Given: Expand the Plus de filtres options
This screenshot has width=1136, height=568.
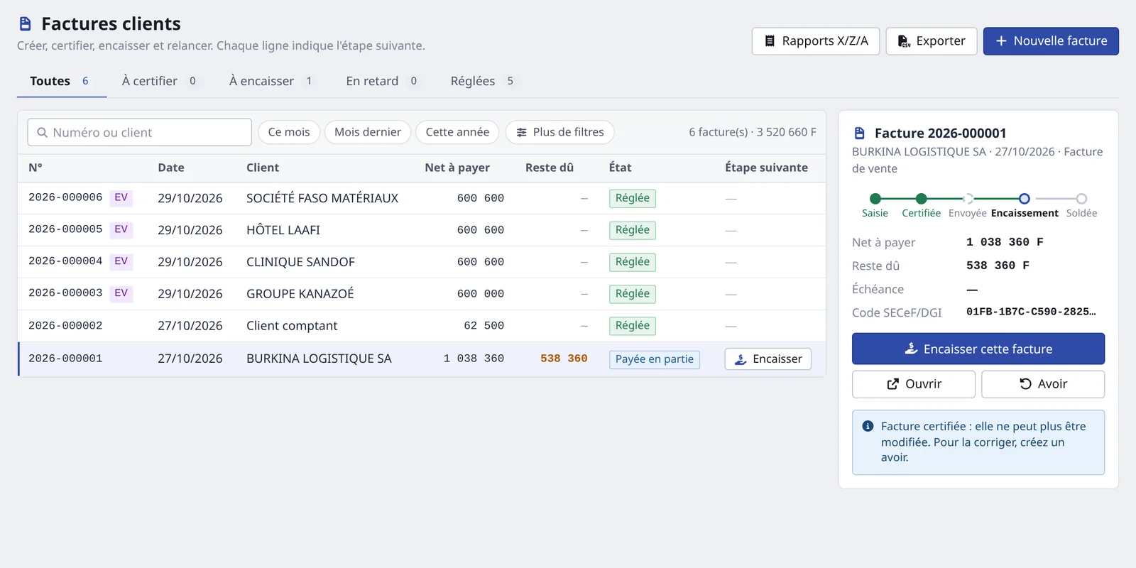Looking at the screenshot, I should [x=559, y=132].
